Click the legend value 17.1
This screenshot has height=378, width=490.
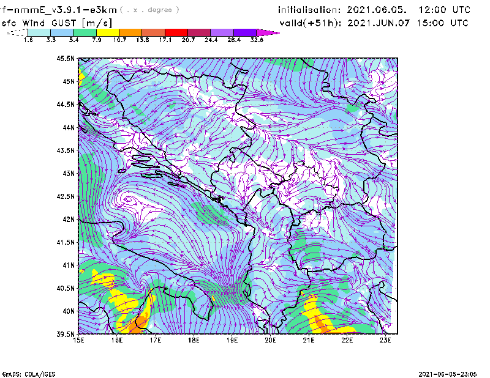click(x=165, y=40)
